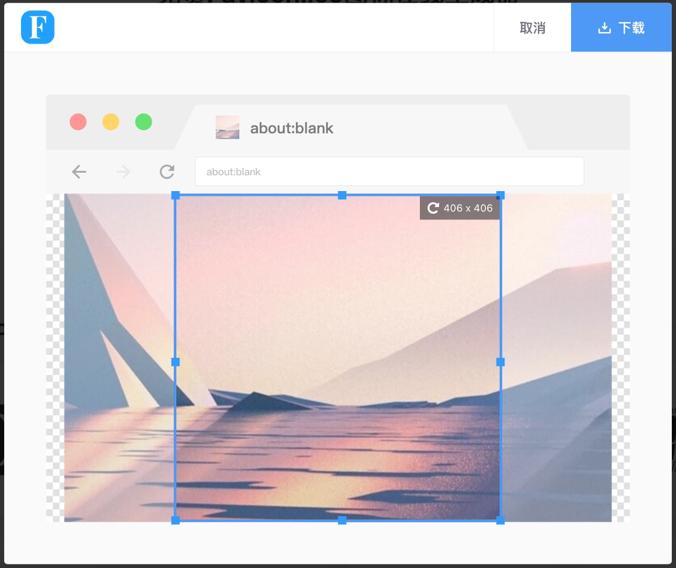Click the top-middle crop handle
The width and height of the screenshot is (676, 568).
342,195
